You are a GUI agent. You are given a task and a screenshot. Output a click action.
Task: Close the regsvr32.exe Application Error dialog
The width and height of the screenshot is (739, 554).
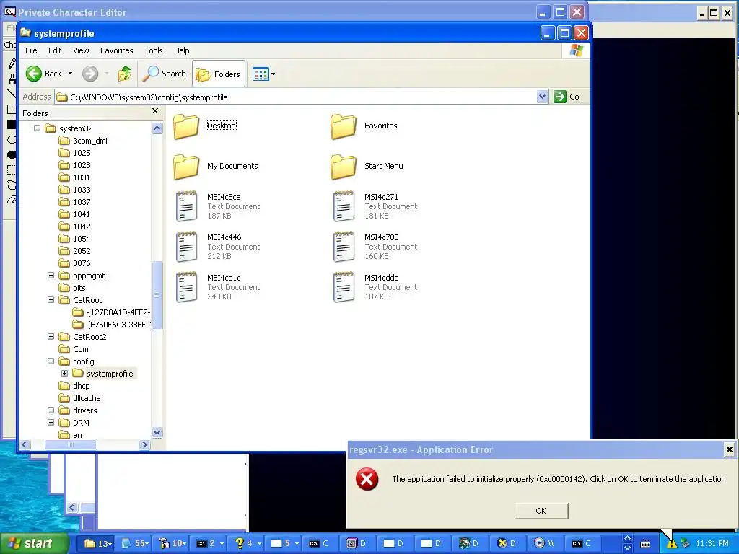tap(729, 449)
